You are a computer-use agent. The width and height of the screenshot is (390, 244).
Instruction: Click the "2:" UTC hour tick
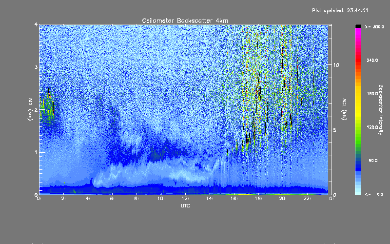tap(64, 199)
